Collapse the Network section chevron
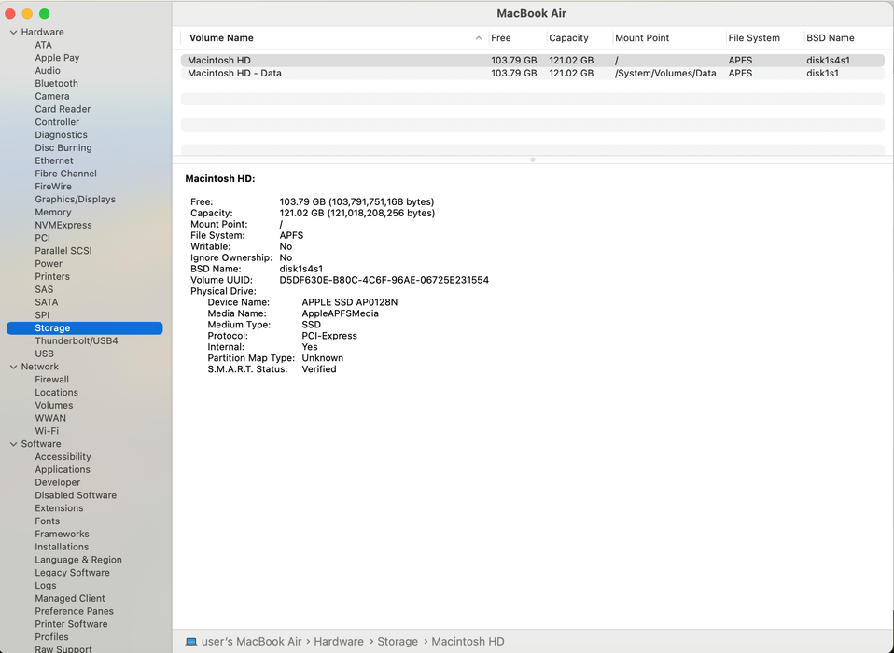This screenshot has width=894, height=653. tap(13, 367)
